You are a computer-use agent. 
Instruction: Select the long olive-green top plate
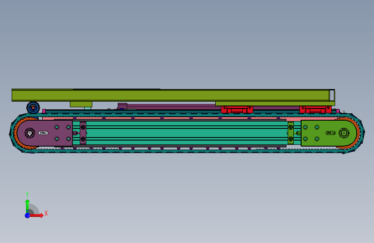[x=173, y=95]
